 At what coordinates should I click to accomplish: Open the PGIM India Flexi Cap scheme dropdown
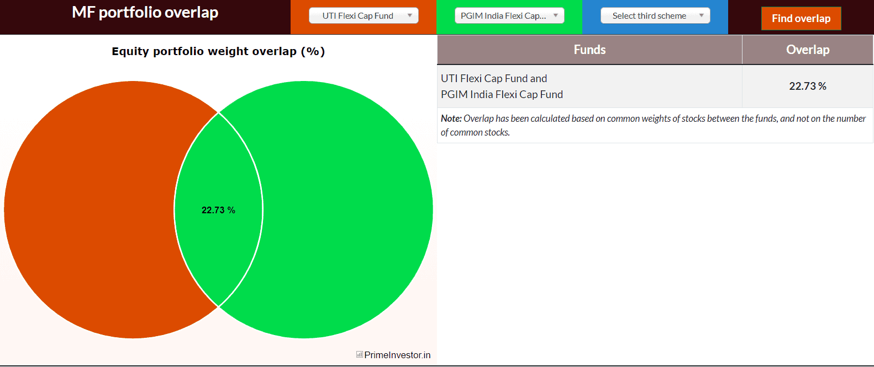[x=509, y=16]
